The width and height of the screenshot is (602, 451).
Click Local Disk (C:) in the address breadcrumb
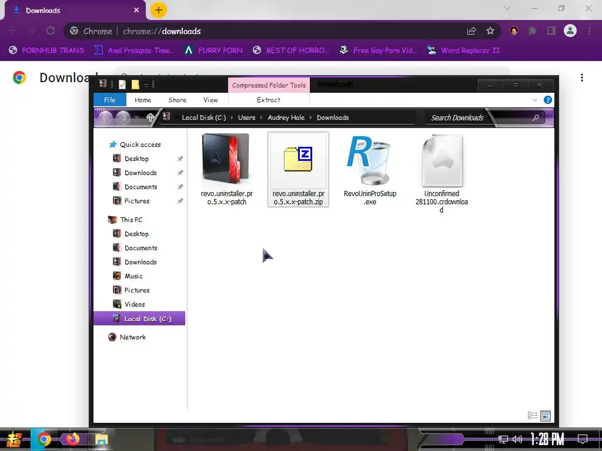coord(204,117)
